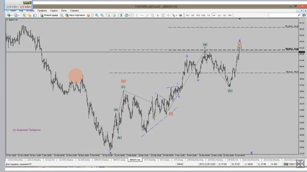Switch chart to MN timeframe
This screenshot has height=172, width=307.
(230, 15)
